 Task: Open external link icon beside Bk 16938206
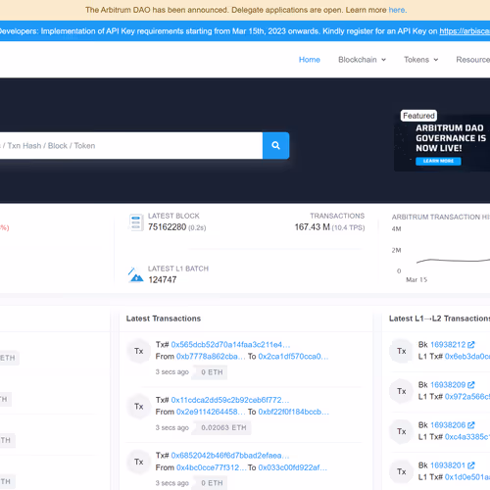point(470,425)
